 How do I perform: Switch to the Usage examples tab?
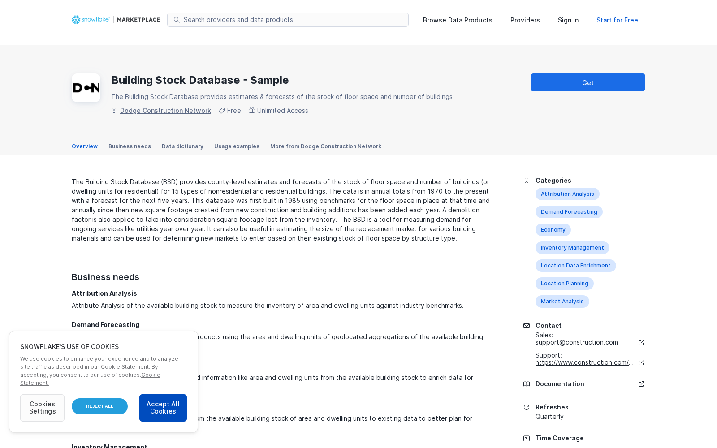(x=237, y=146)
